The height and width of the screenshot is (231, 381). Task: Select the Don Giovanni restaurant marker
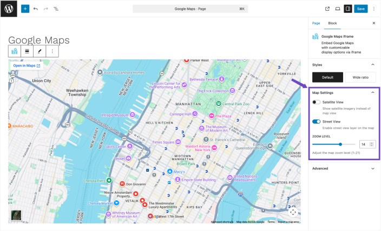point(122,184)
